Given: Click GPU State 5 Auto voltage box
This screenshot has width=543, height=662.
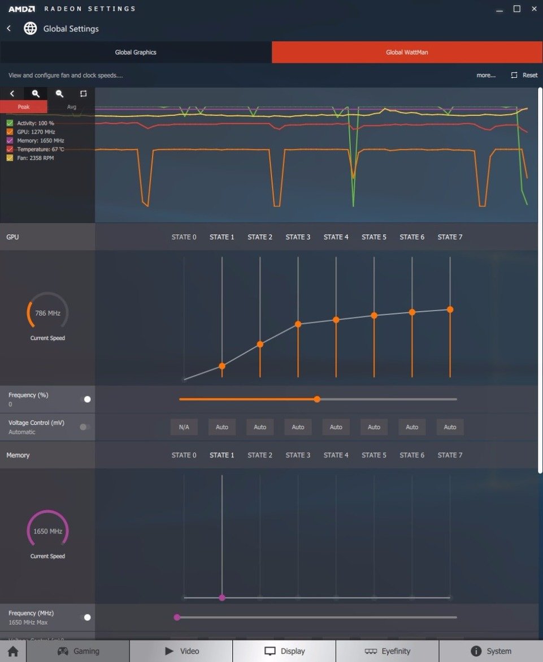Looking at the screenshot, I should (x=374, y=427).
